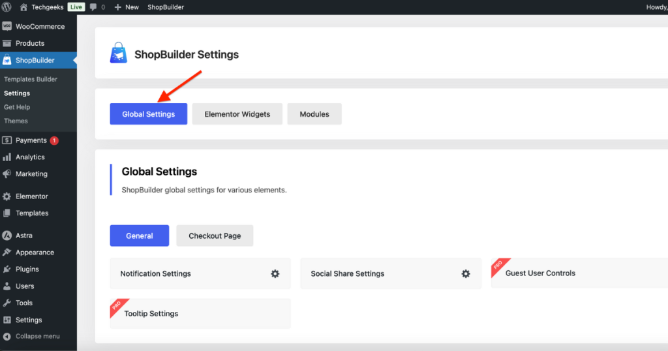Click the PRO ribbon on Tooltip Settings
Viewport: 668px width, 351px height.
pos(118,306)
